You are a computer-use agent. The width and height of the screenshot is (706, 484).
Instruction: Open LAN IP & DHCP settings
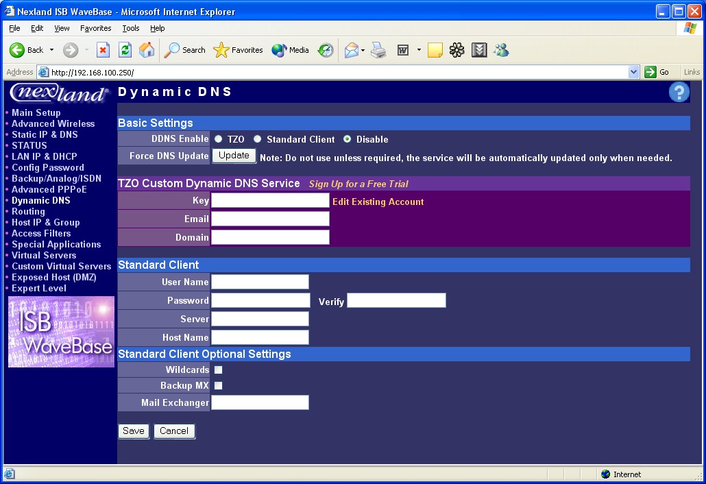(x=44, y=156)
